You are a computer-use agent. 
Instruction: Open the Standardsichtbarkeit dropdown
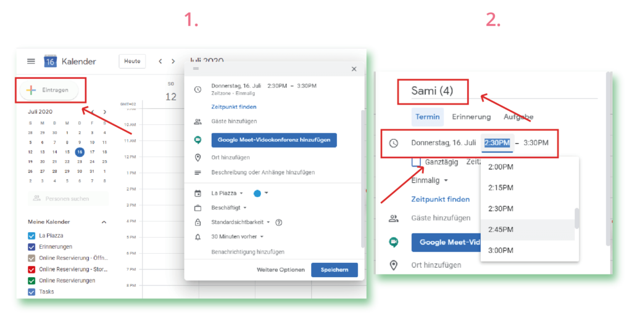click(x=241, y=222)
